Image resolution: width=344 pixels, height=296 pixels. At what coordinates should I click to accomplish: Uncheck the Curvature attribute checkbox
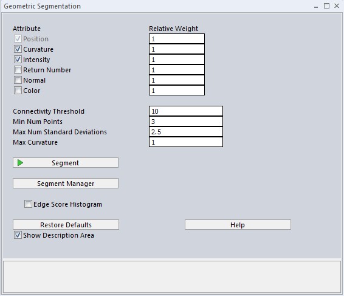pos(18,49)
